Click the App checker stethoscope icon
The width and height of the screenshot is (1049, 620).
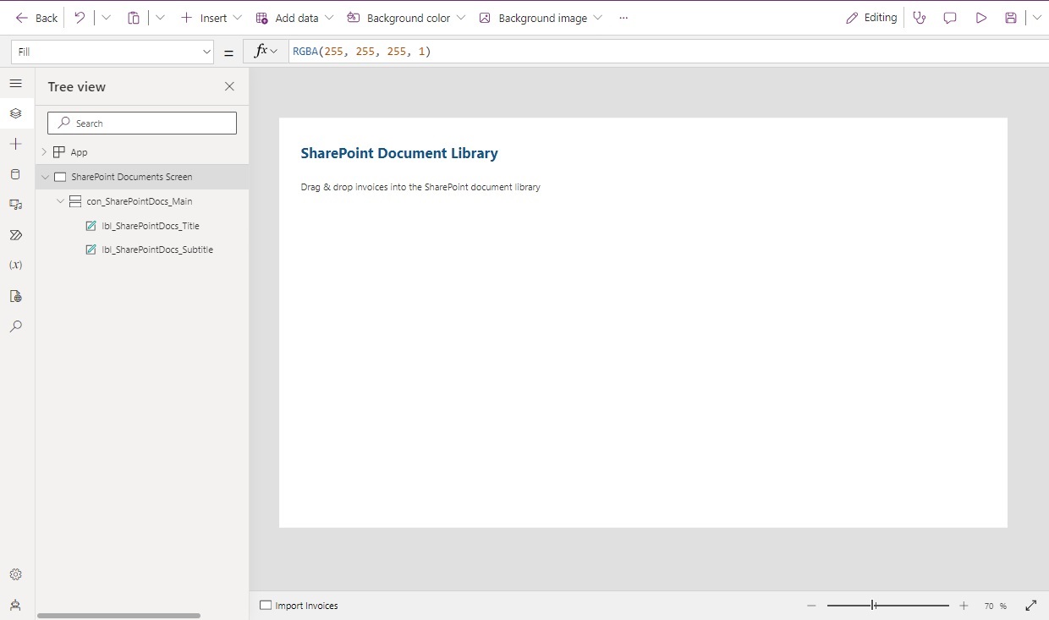click(x=920, y=18)
